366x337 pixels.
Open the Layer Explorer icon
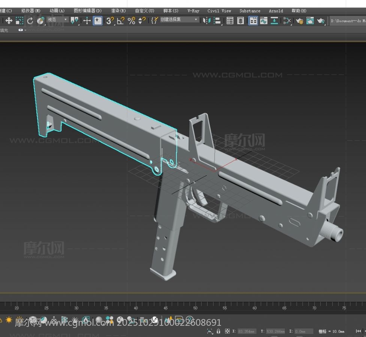(x=241, y=21)
